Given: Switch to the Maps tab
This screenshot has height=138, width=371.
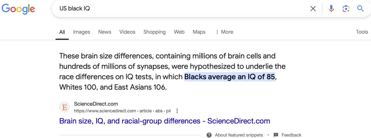Looking at the screenshot, I should pos(199,32).
